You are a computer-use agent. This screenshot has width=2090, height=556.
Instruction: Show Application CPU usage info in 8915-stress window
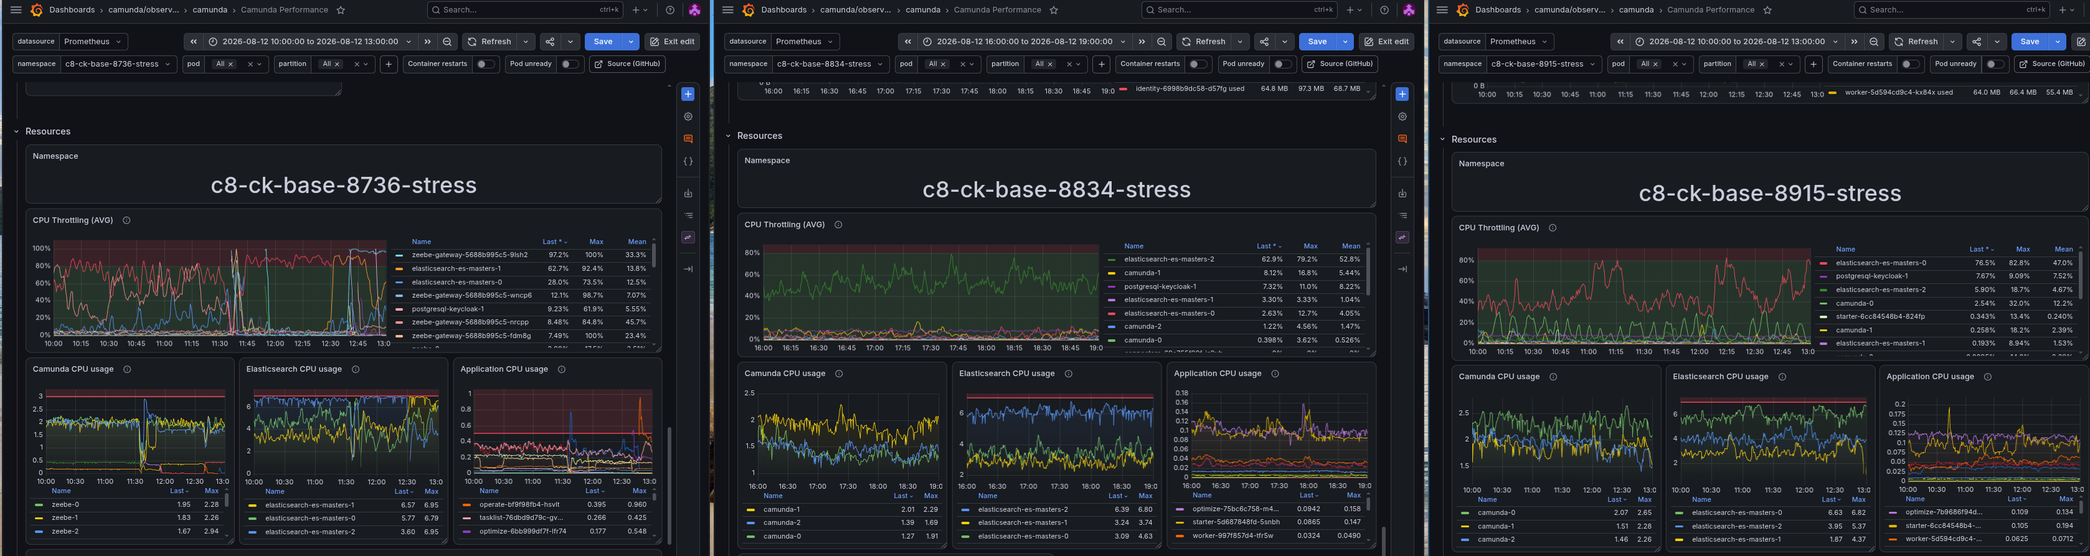click(1988, 377)
